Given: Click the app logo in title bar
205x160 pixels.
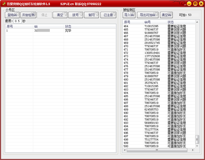Looking at the screenshot, I should coord(4,4).
